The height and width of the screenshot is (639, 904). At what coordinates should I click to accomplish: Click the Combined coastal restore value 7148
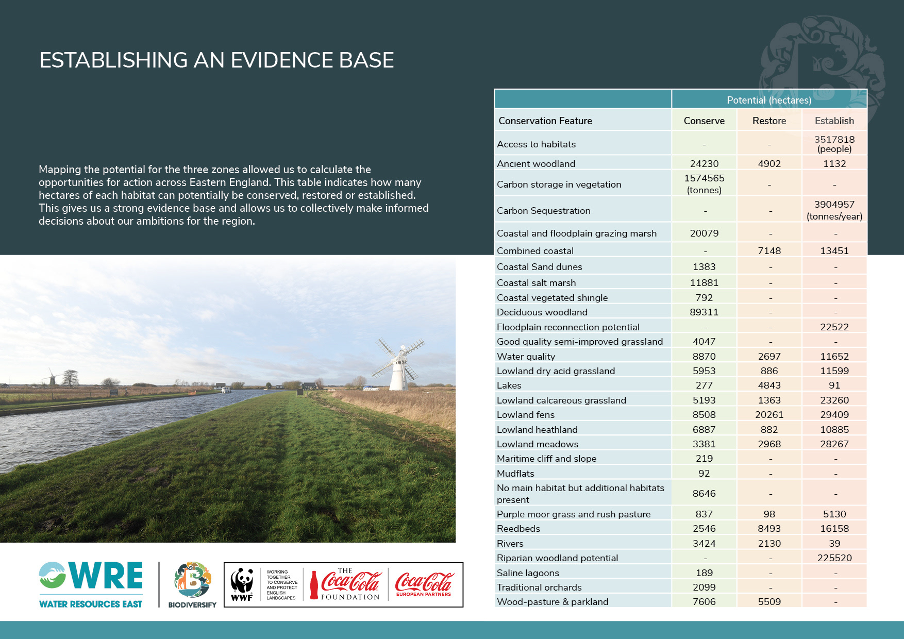pos(769,251)
